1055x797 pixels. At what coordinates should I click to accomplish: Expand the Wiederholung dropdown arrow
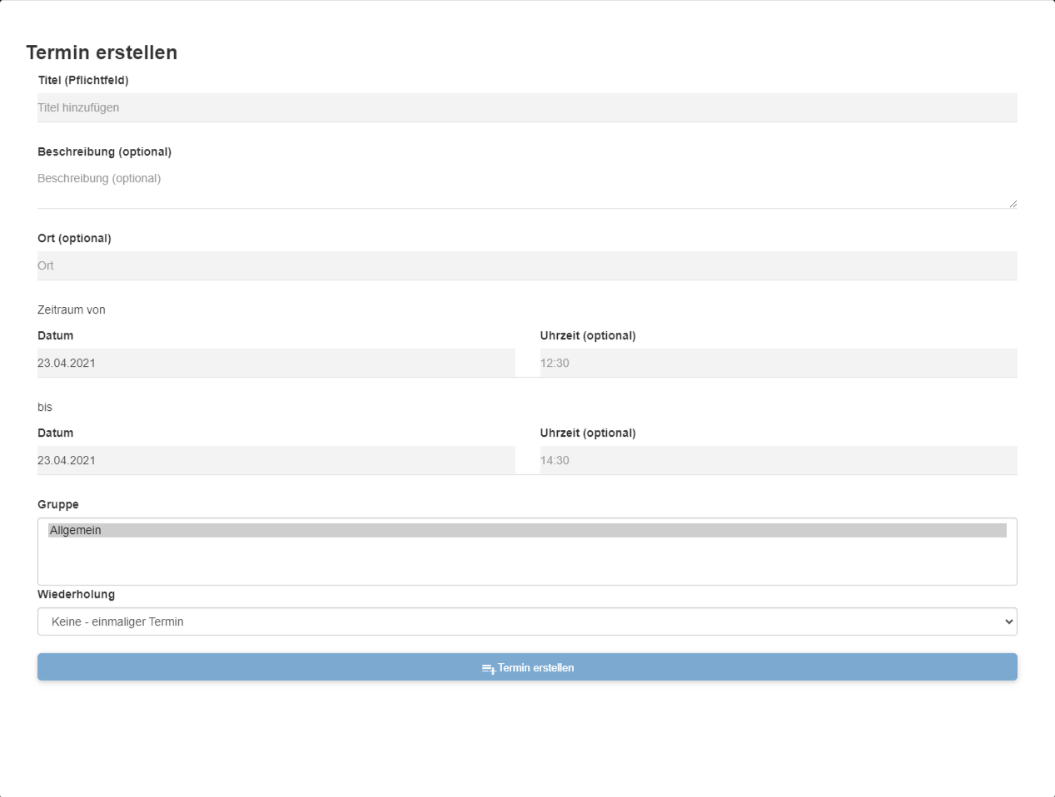point(1008,621)
